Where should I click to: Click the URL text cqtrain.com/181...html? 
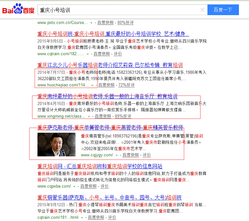[x=58, y=218]
